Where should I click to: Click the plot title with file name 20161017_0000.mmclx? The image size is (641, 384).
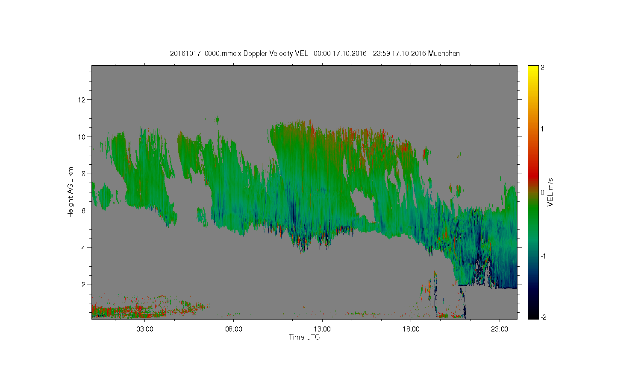point(315,53)
